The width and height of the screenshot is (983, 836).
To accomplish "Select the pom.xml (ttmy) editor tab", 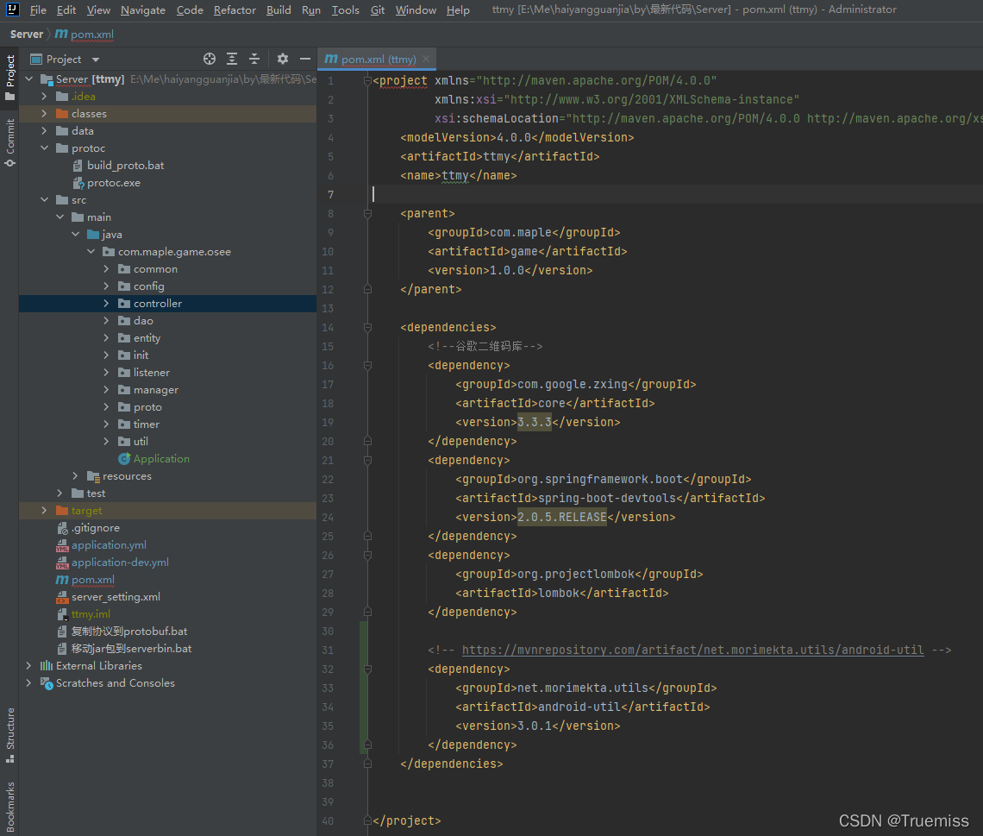I will [x=378, y=60].
